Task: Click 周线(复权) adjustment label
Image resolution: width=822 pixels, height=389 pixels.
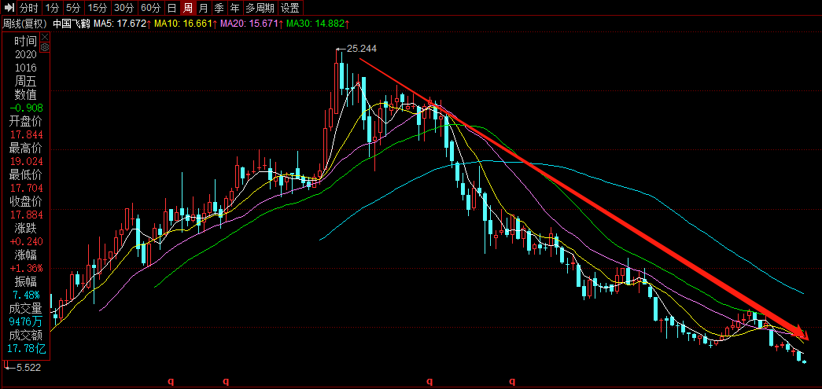Action: pyautogui.click(x=23, y=24)
